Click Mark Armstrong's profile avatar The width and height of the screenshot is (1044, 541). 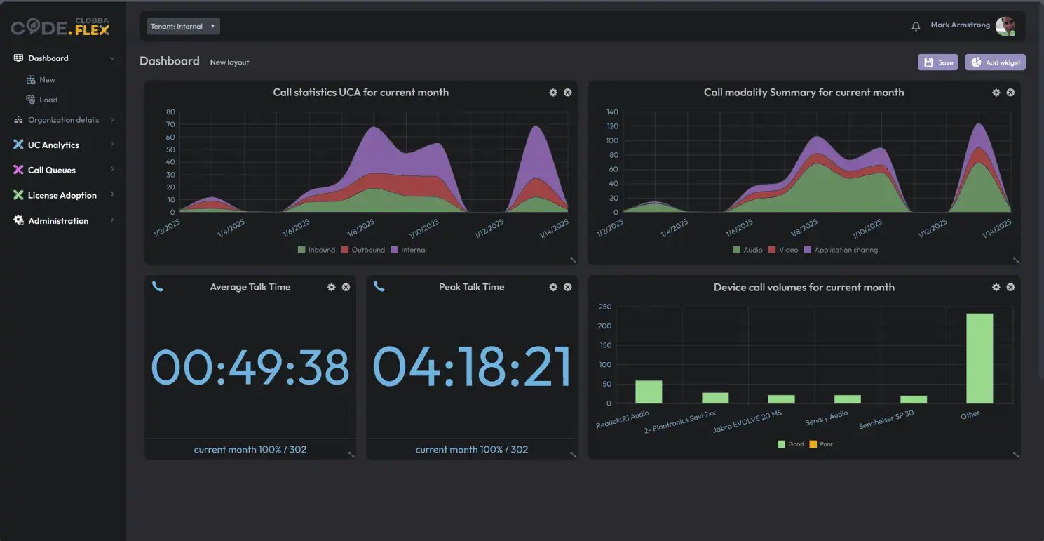pos(1005,26)
